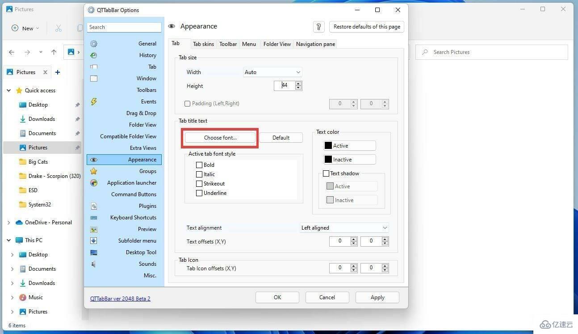This screenshot has height=334, width=578.
Task: Go back in File Explorer
Action: point(12,52)
